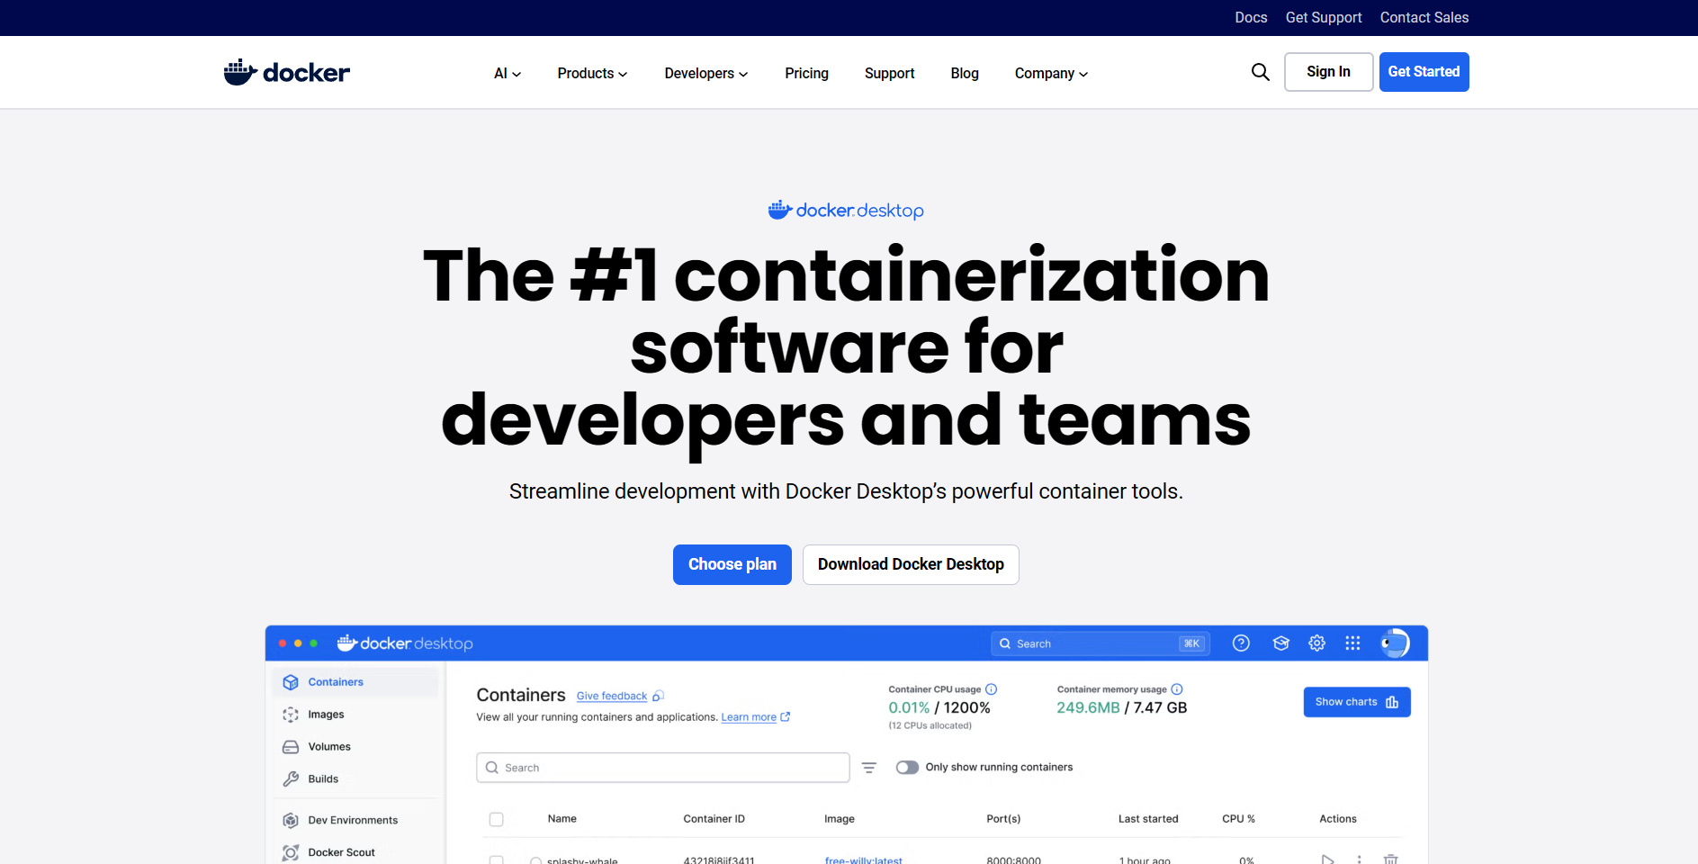
Task: Open the Support menu item
Action: [889, 74]
